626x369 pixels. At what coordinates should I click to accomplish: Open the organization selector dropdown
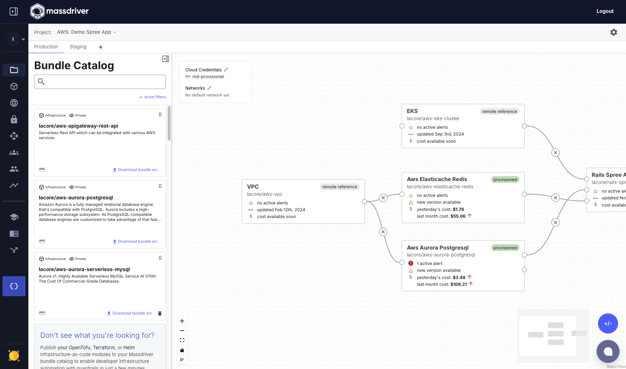[16, 39]
